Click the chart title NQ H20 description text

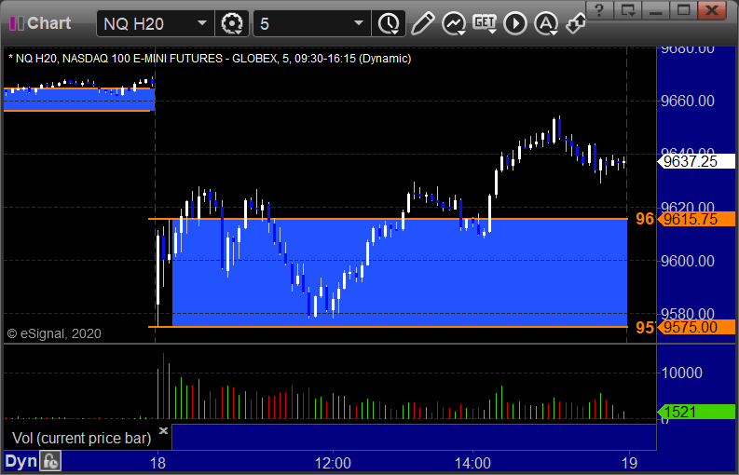(210, 59)
